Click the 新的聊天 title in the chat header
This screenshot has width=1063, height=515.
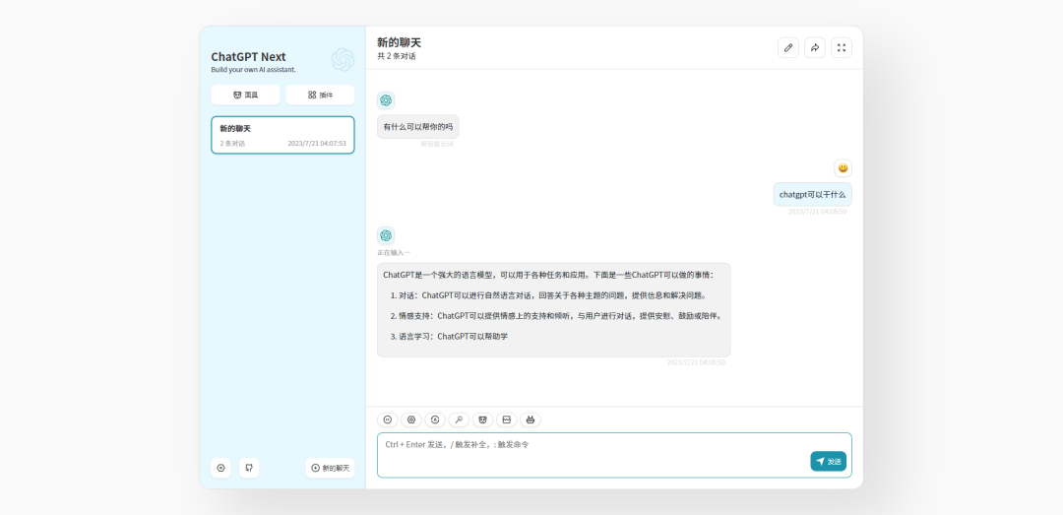(x=399, y=42)
